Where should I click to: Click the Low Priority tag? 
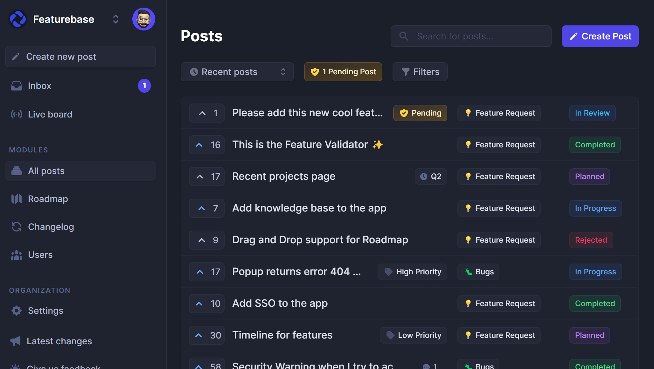point(413,335)
